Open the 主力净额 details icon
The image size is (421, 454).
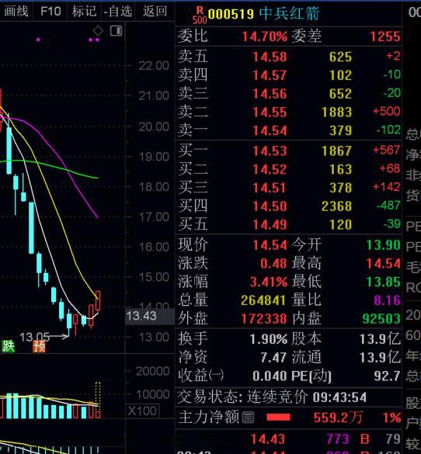[x=248, y=418]
